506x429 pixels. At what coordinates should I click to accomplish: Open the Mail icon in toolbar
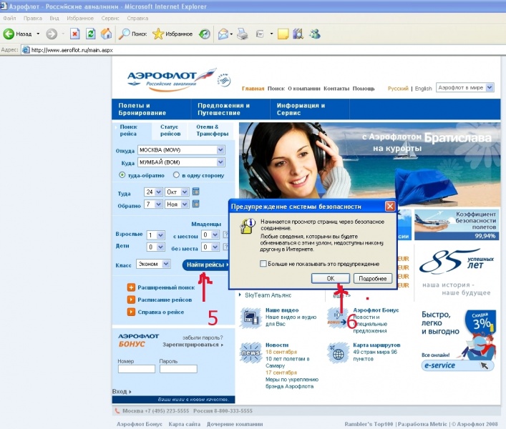coord(223,34)
